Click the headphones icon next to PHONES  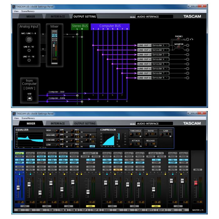[191, 39]
